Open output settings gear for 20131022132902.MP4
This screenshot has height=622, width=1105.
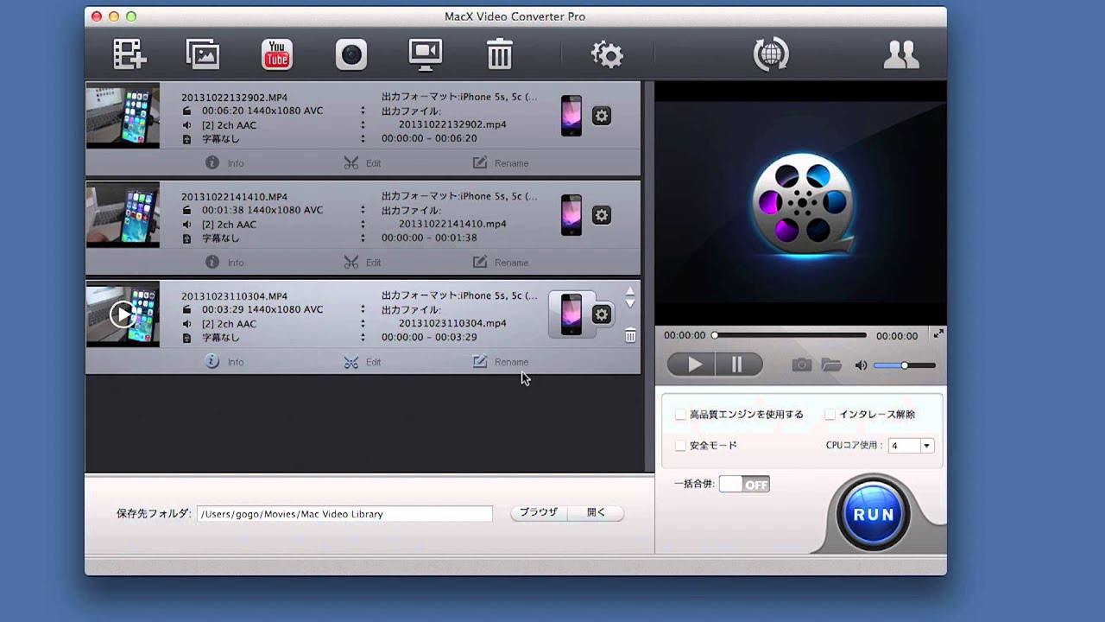602,116
